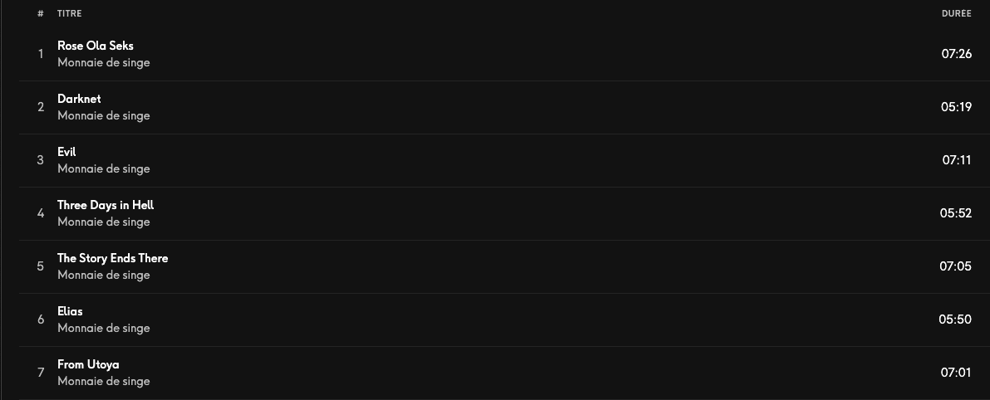This screenshot has width=990, height=400.
Task: Click the 07:01 duration of From Utoya
Action: click(x=956, y=373)
